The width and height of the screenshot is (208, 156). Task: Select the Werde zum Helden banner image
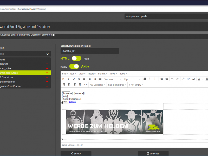tap(115, 122)
